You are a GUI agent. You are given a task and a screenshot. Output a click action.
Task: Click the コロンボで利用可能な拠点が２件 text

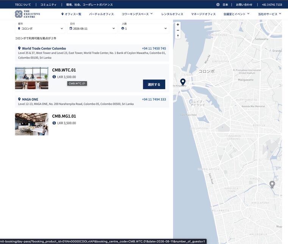tap(36, 38)
